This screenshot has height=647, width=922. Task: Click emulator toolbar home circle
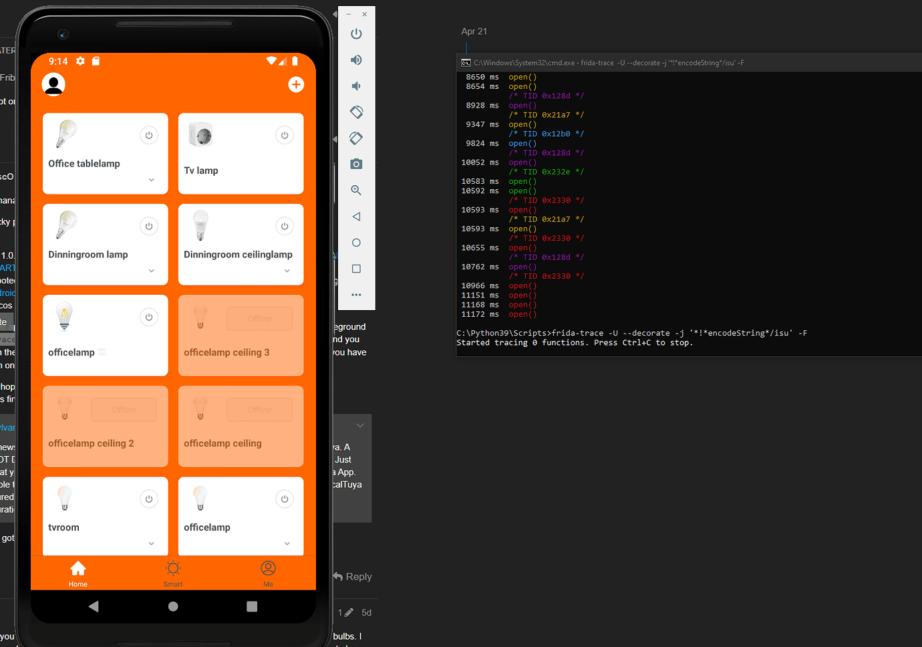point(356,243)
